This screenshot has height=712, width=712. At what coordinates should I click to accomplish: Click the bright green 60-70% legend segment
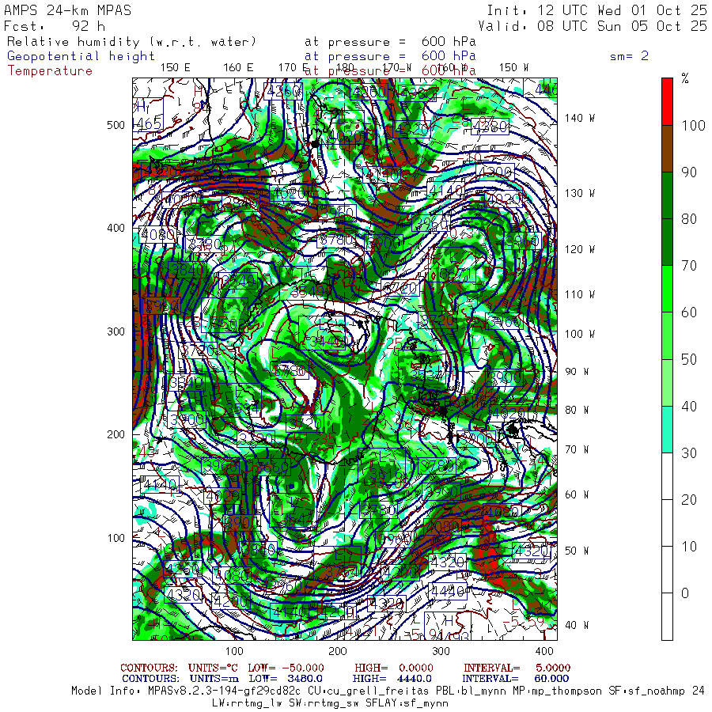click(x=667, y=289)
